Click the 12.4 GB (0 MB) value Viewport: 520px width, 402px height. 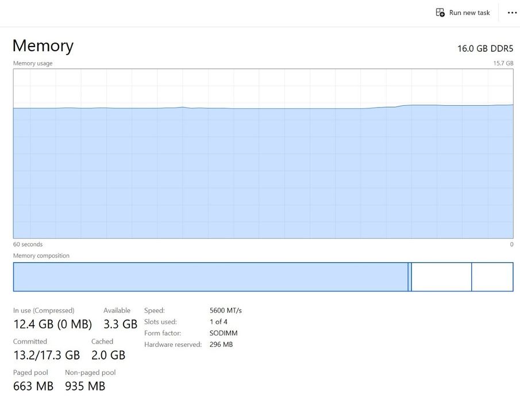[x=53, y=324]
